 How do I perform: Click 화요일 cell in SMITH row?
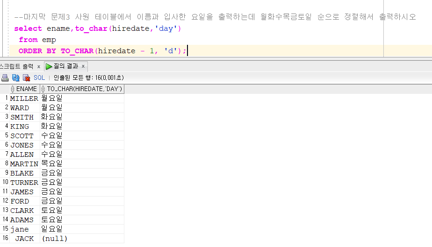tap(82, 117)
